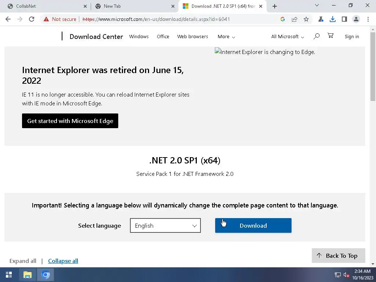
Task: Click the 'Internet Explorer was retired' heading
Action: pyautogui.click(x=103, y=75)
